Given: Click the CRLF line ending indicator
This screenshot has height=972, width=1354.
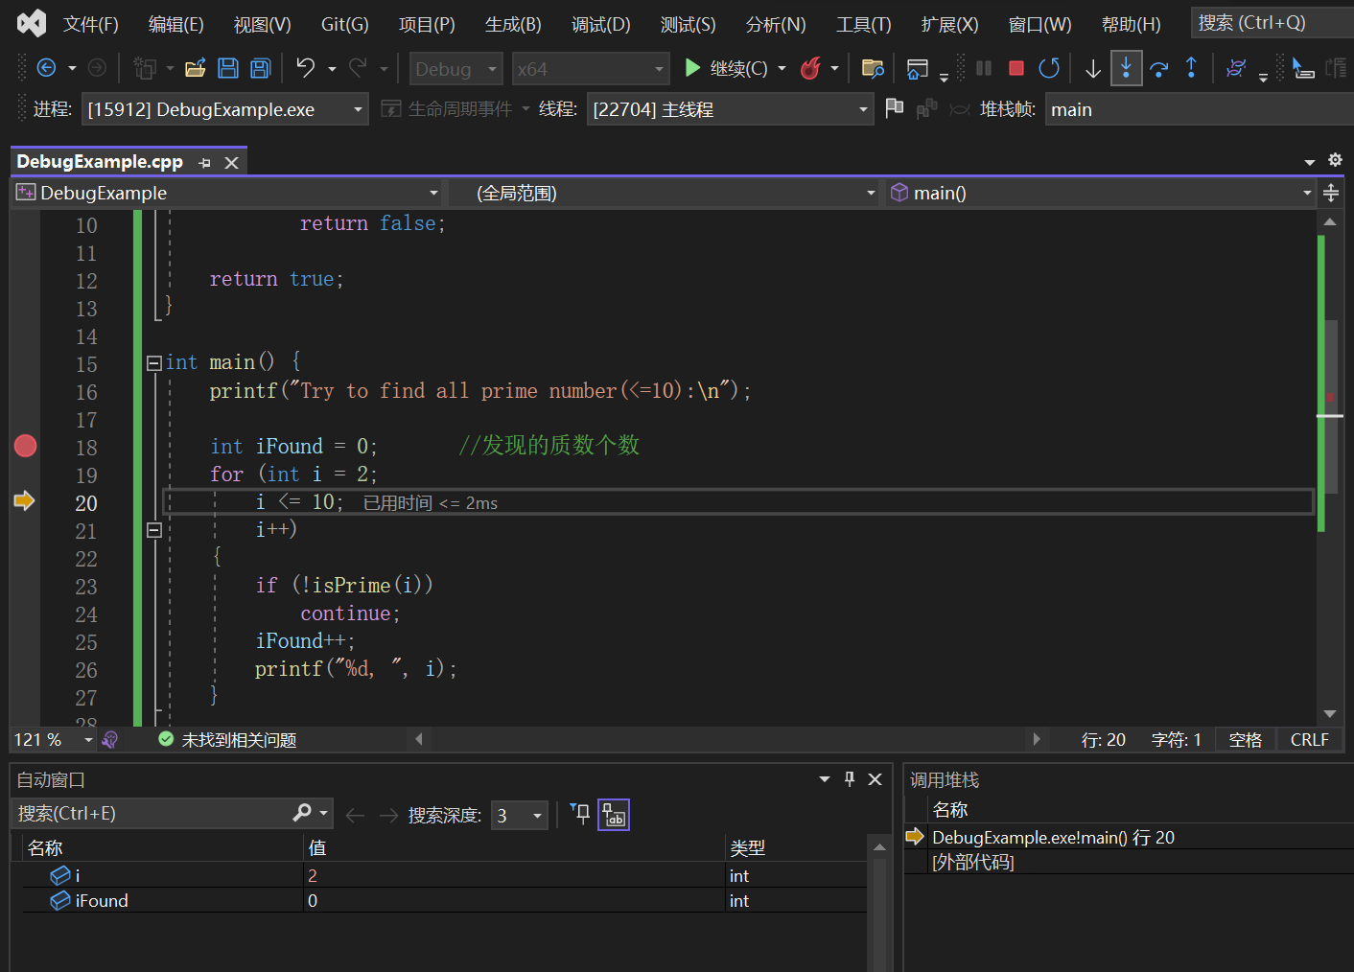Looking at the screenshot, I should pyautogui.click(x=1309, y=739).
